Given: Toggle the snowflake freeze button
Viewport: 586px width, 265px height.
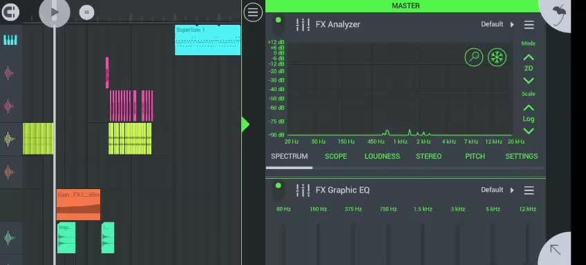Looking at the screenshot, I should (497, 57).
